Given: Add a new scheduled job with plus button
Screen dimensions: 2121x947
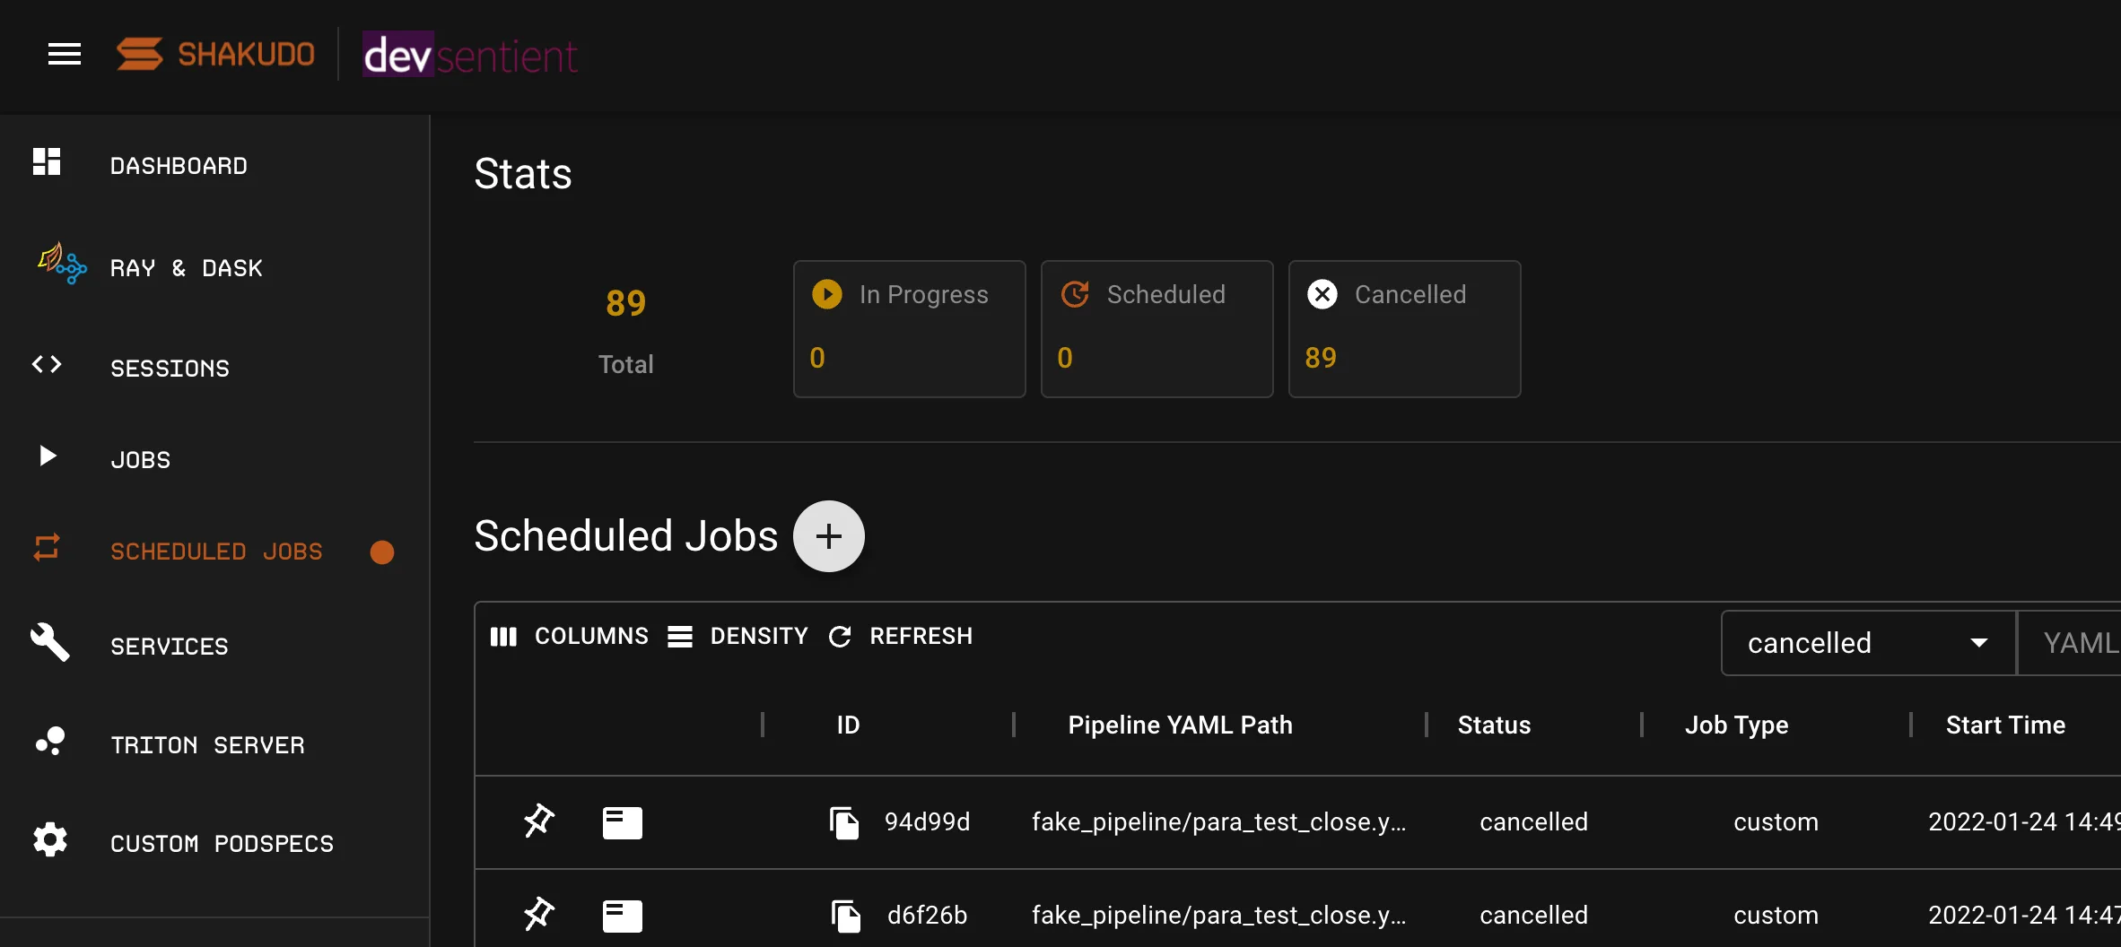Looking at the screenshot, I should pyautogui.click(x=829, y=536).
